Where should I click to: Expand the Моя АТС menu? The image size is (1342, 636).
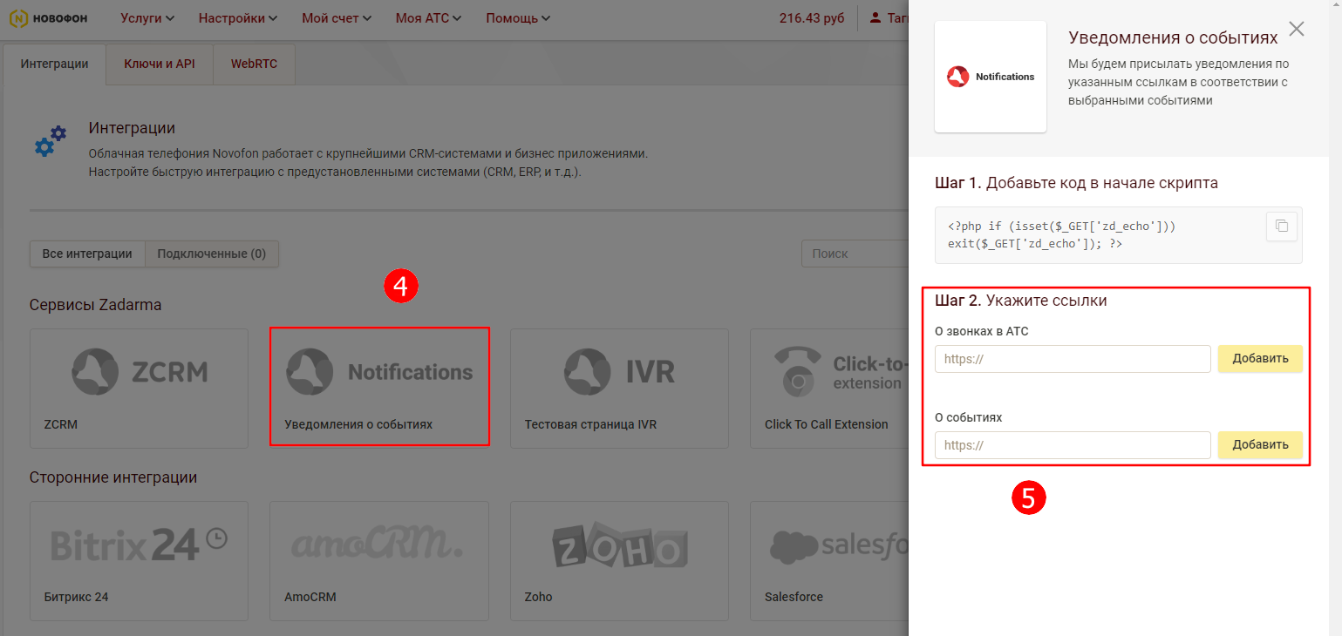point(428,17)
